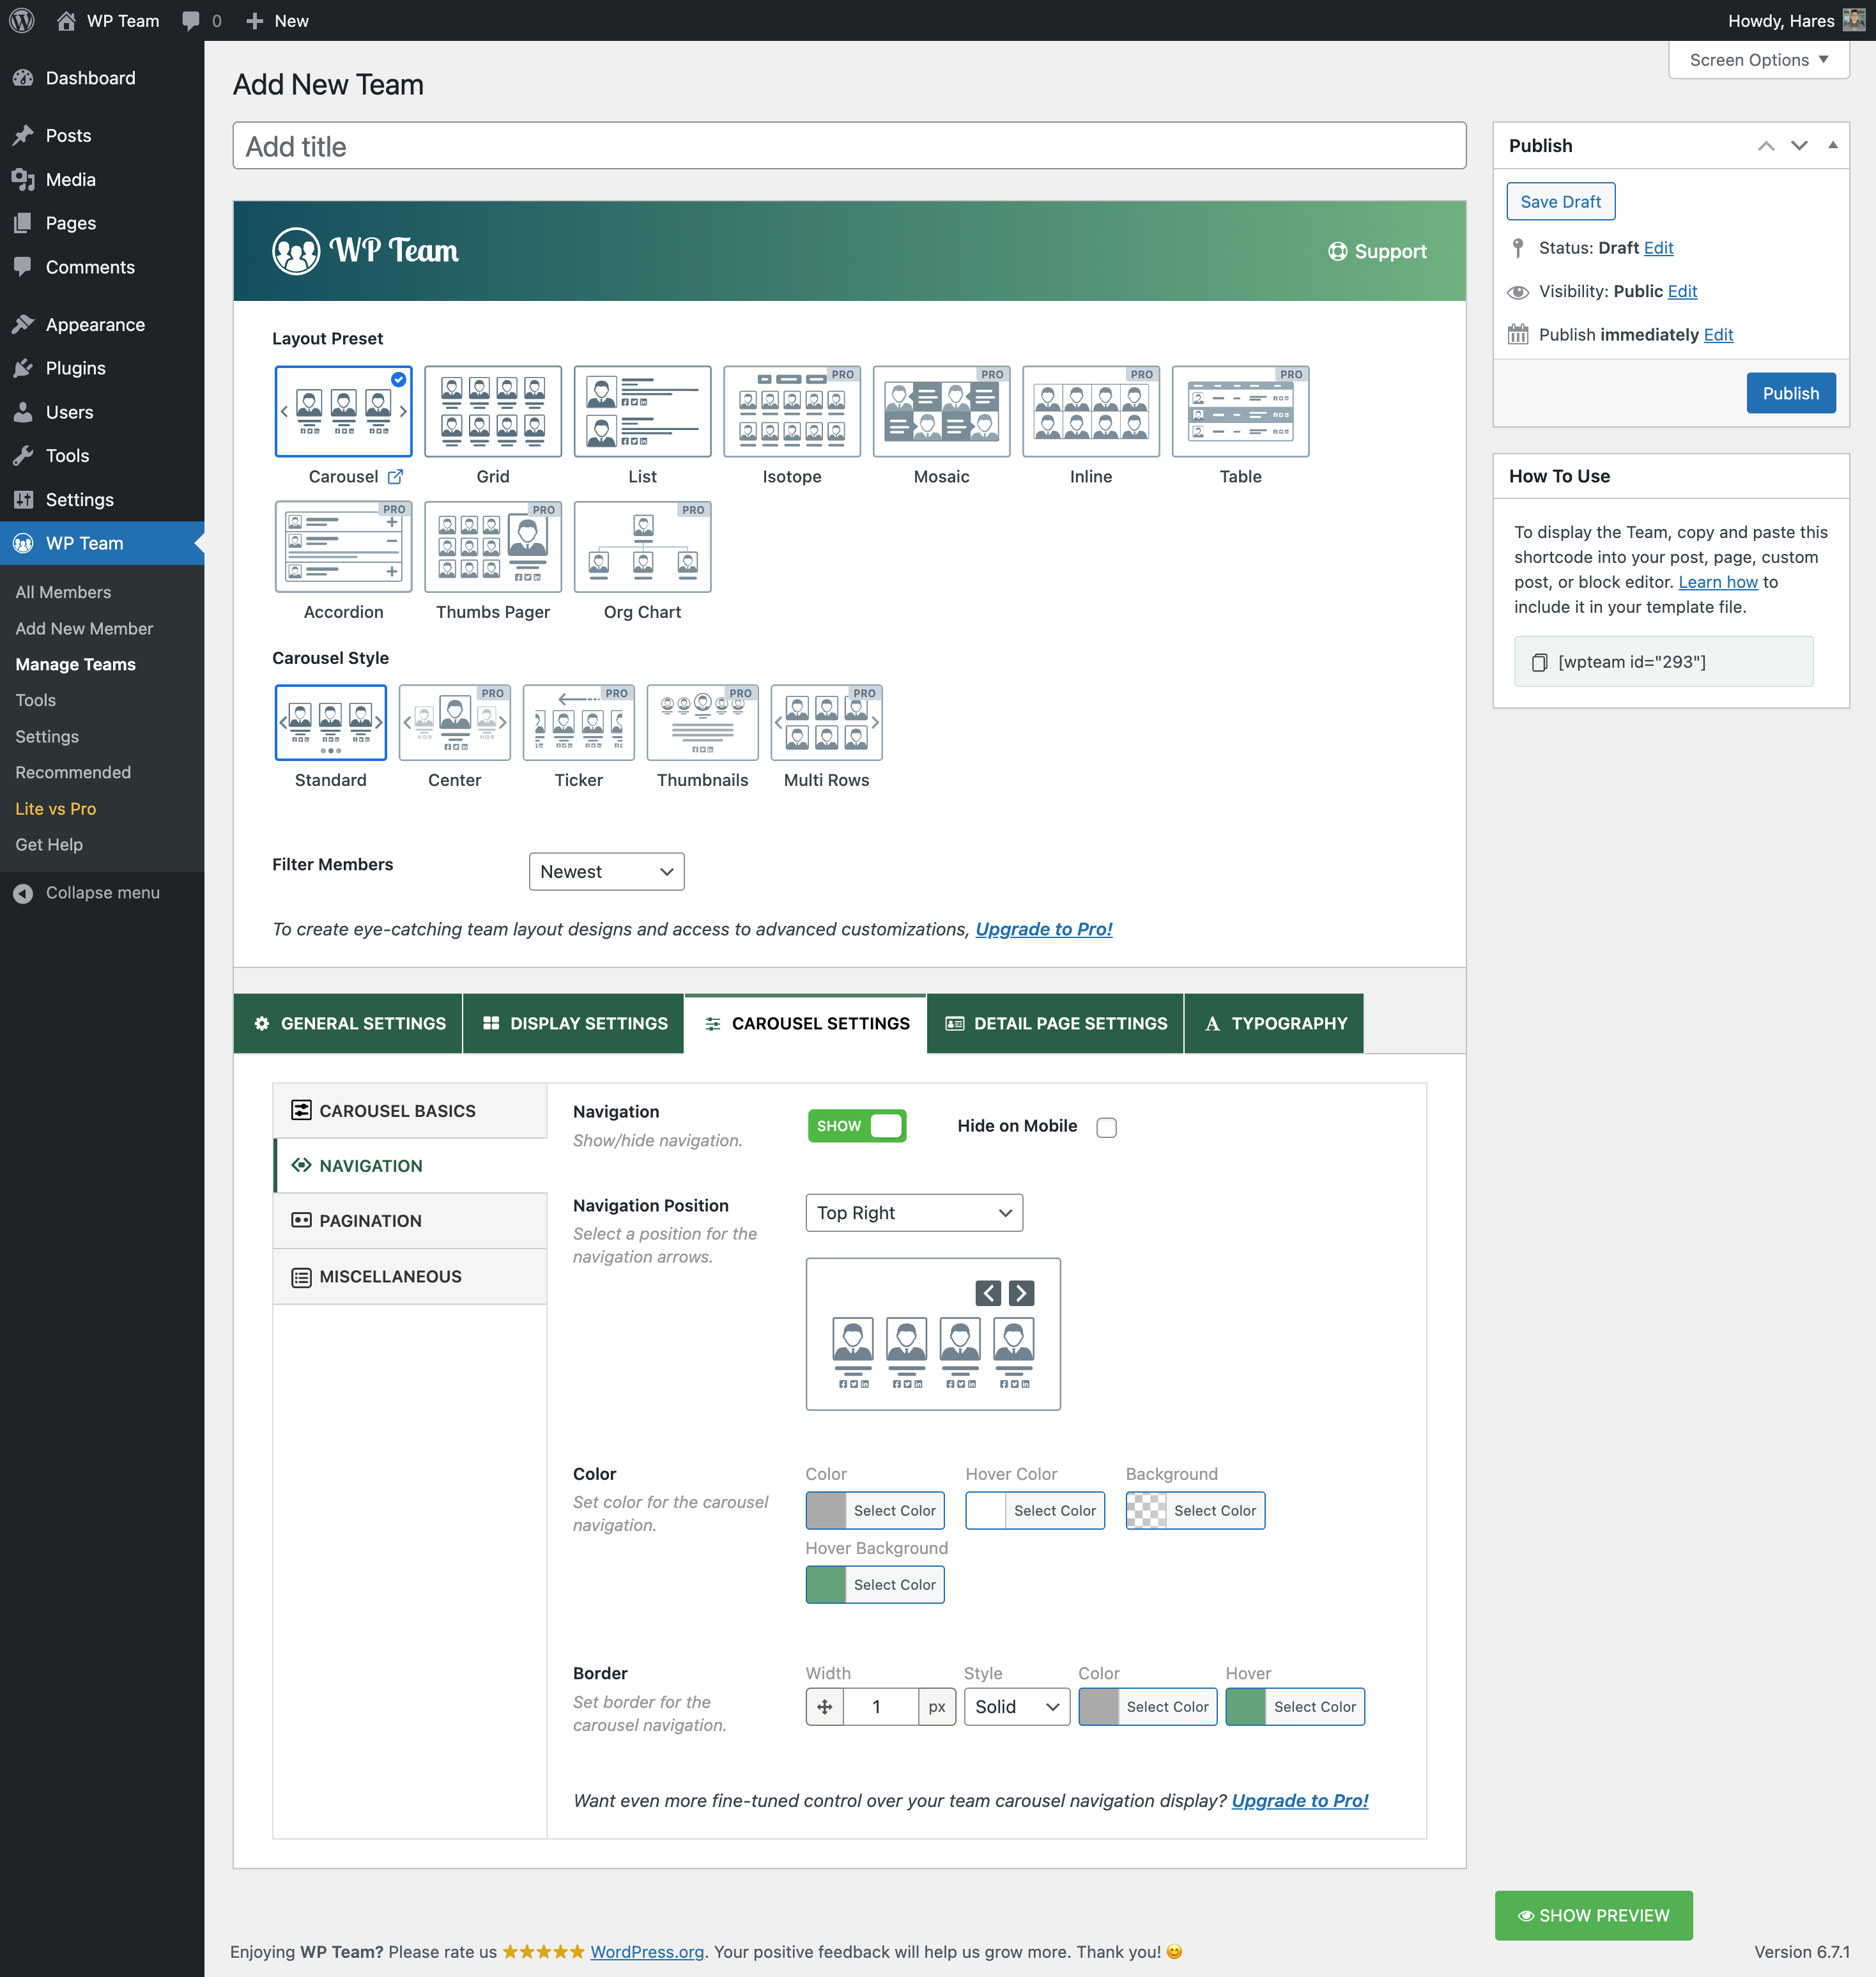Choose the List layout preset icon
1876x1977 pixels.
642,411
